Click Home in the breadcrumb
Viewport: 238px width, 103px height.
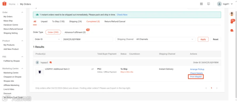click(12, 4)
